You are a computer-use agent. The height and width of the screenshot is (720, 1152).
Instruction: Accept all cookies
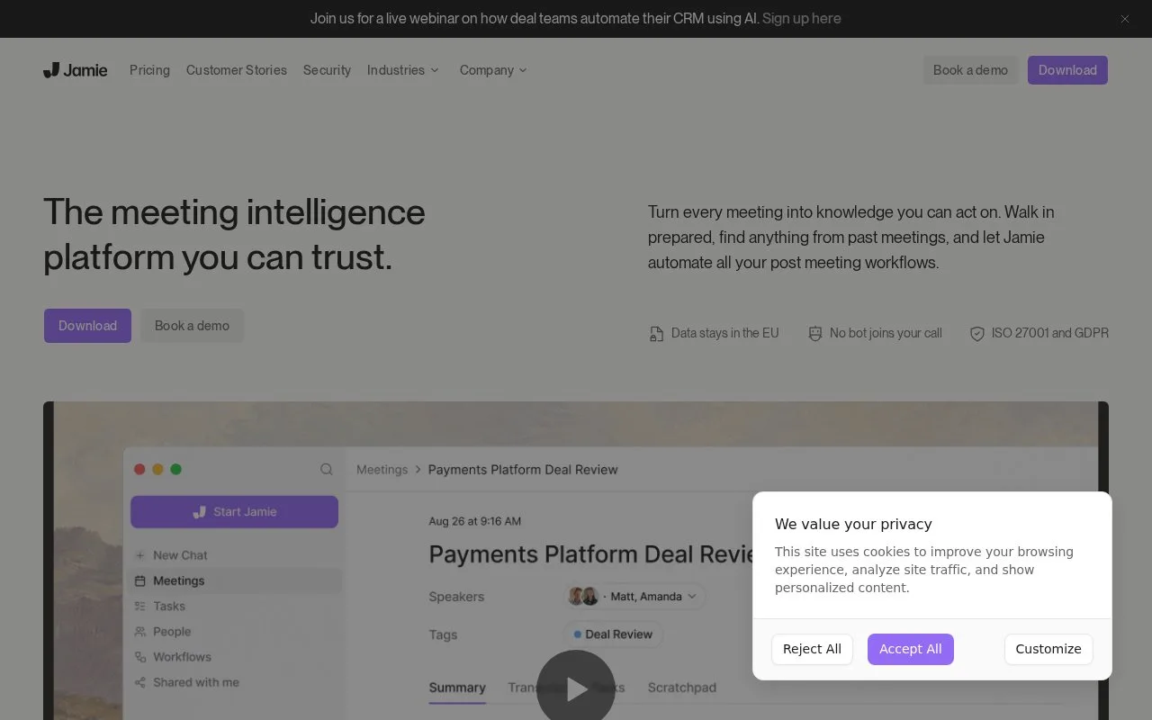click(x=911, y=649)
